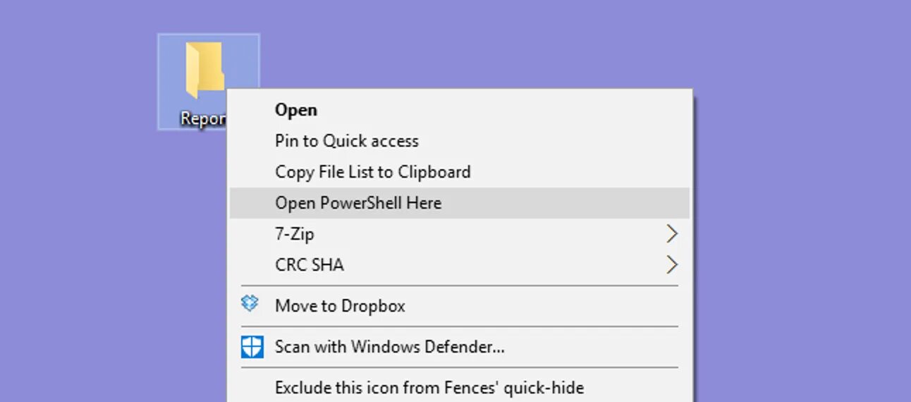Click the Dropbox icon in context menu
Screen dimensions: 911x402
(x=250, y=305)
